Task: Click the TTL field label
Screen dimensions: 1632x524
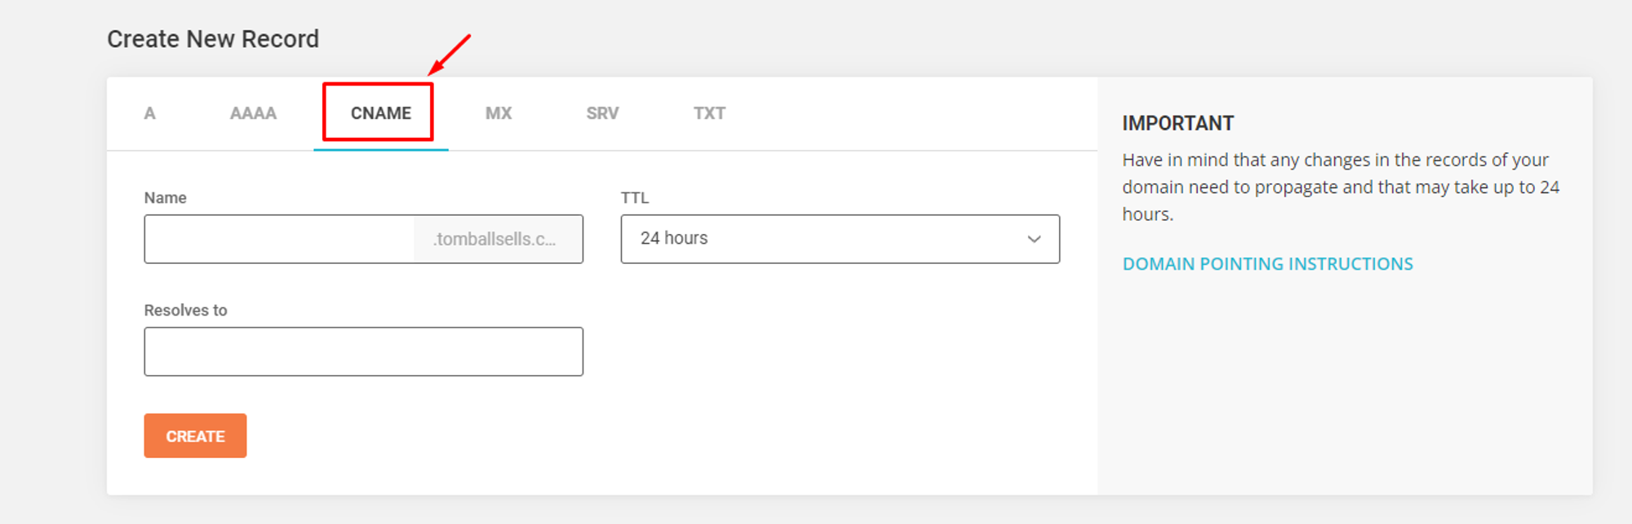Action: pos(634,198)
